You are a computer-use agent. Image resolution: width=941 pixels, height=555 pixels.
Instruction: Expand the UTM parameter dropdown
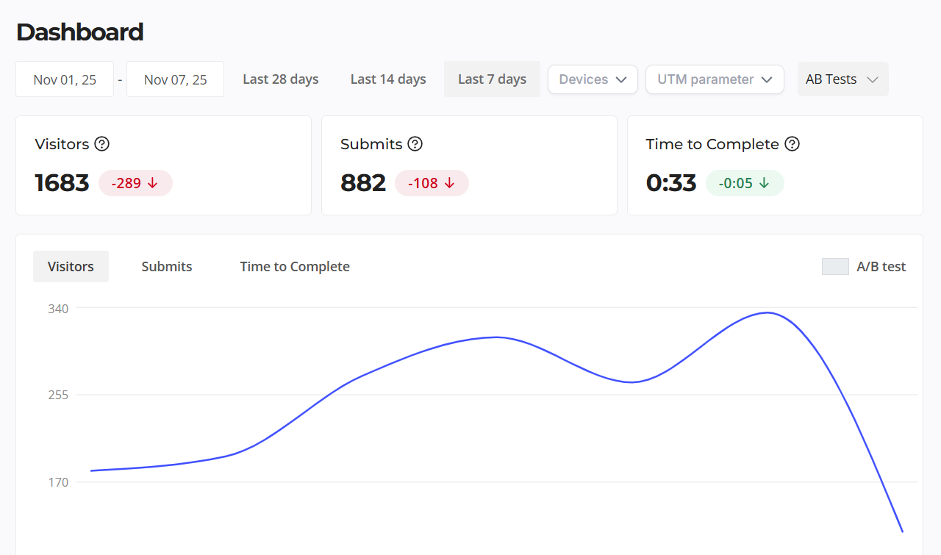[x=715, y=79]
